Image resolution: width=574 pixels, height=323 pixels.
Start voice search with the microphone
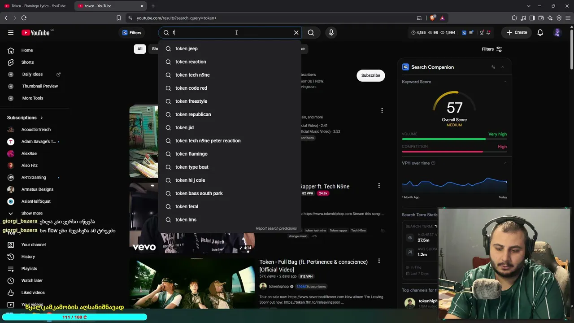[x=331, y=32]
